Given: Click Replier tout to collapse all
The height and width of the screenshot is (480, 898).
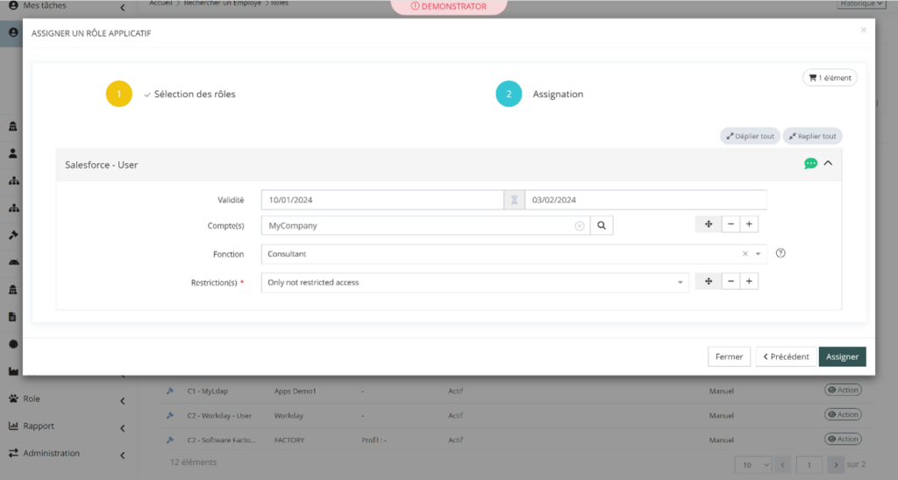Looking at the screenshot, I should (x=812, y=137).
